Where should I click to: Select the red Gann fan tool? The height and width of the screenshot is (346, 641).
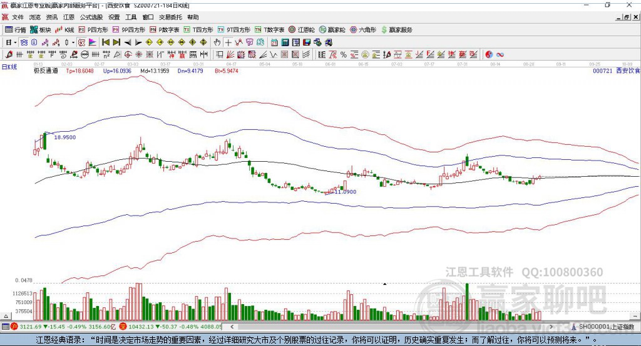click(x=230, y=54)
